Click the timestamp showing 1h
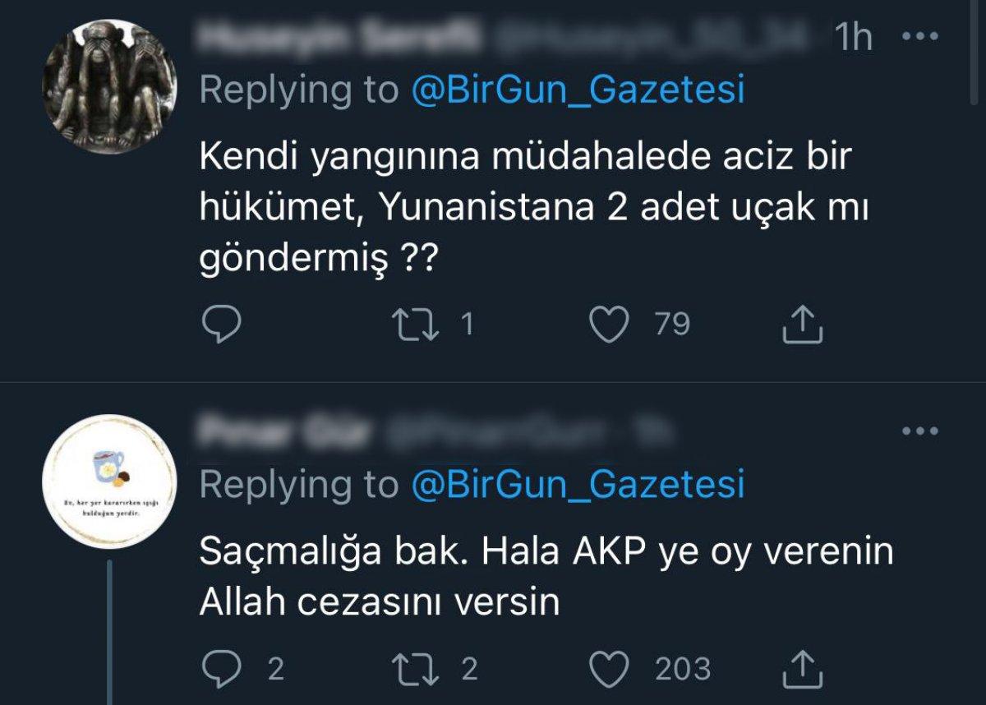Viewport: 986px width, 705px height. [855, 36]
